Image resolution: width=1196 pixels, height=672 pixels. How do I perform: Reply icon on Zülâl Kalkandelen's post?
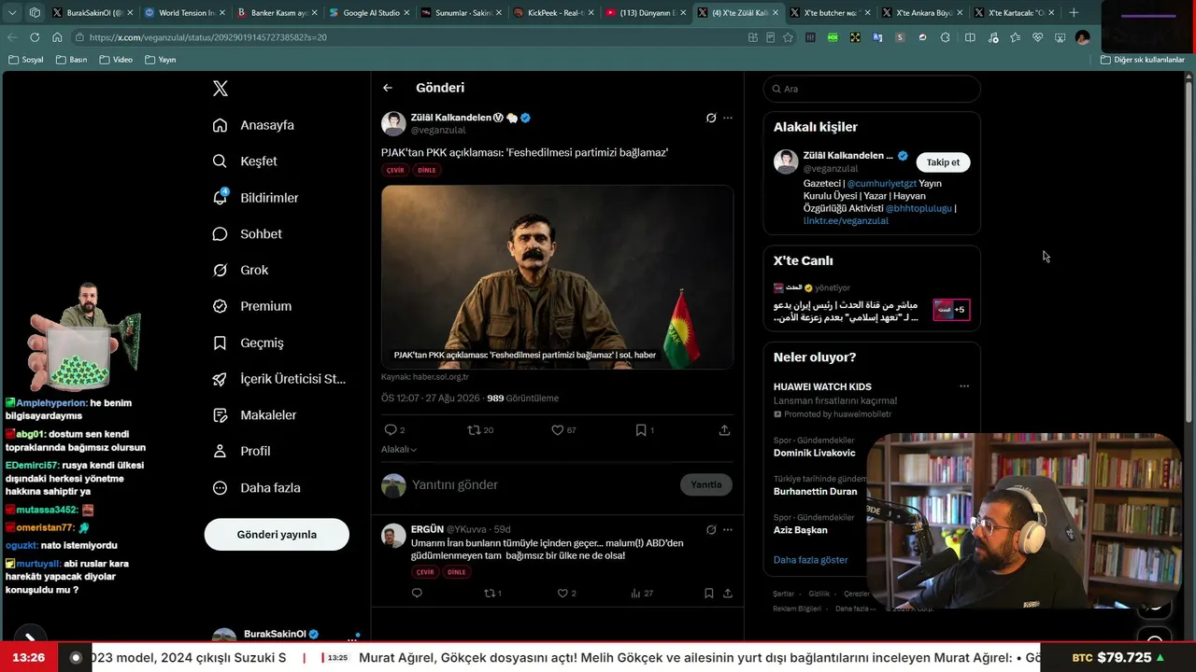(391, 430)
